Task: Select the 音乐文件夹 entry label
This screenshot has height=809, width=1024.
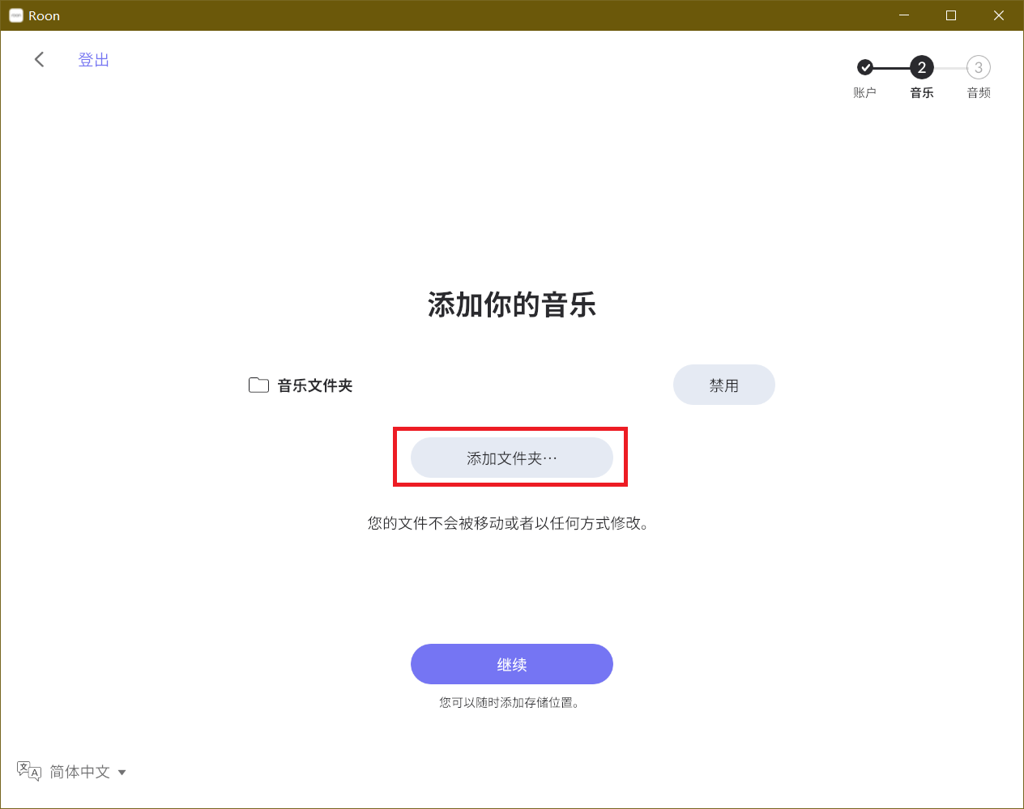Action: 315,385
